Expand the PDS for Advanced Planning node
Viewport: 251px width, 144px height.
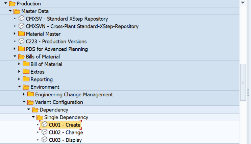[x=15, y=49]
